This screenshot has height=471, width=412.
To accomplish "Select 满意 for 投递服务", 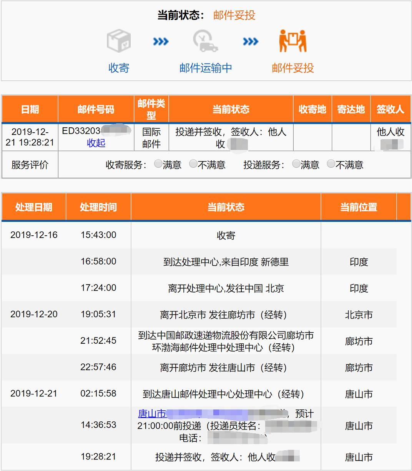I will [296, 164].
